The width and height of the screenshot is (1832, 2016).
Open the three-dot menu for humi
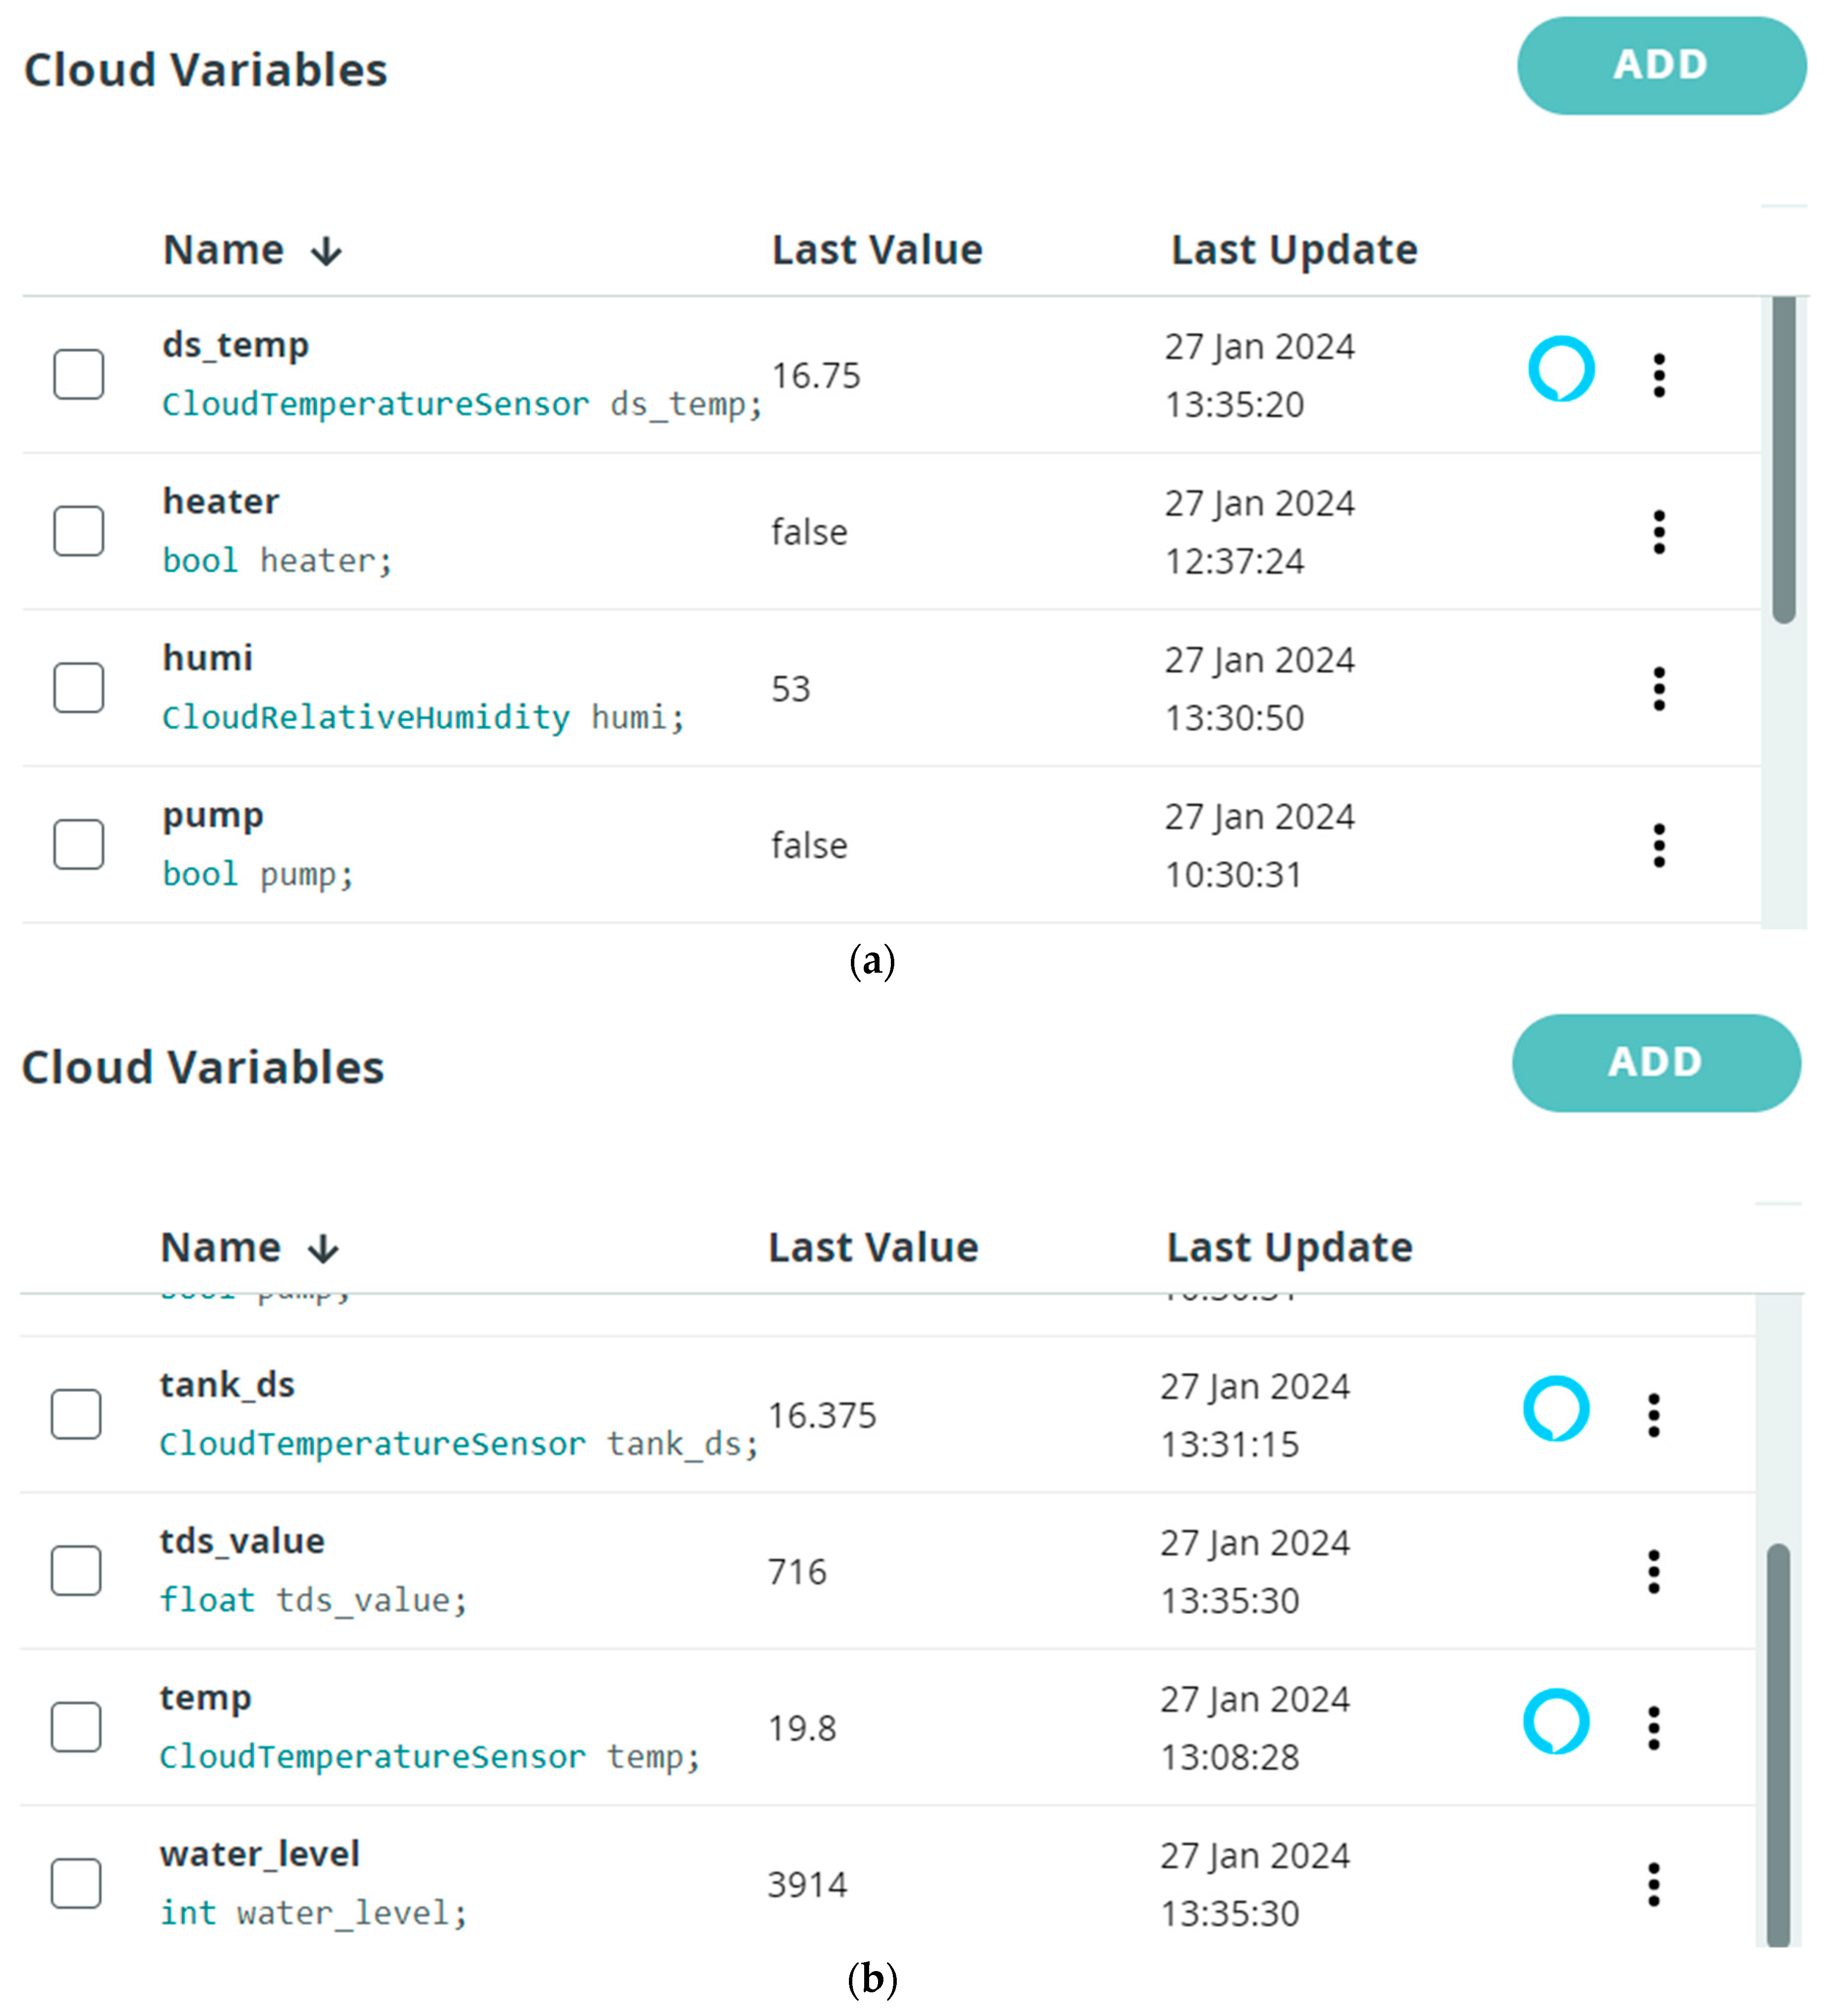pyautogui.click(x=1659, y=689)
